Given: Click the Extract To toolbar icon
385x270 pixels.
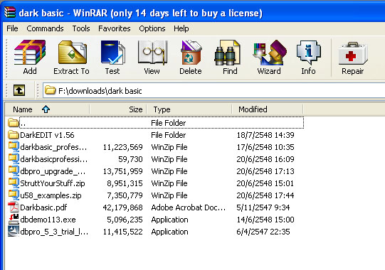Looking at the screenshot, I should tap(72, 53).
